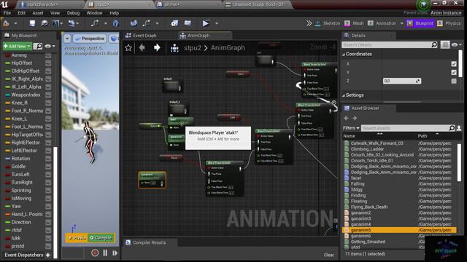Pause the preview playback

105,253
